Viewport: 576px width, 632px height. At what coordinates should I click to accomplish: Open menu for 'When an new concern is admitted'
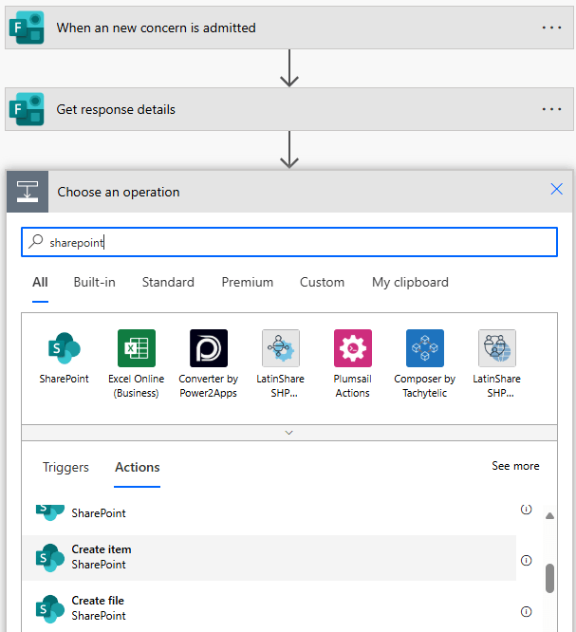(551, 28)
